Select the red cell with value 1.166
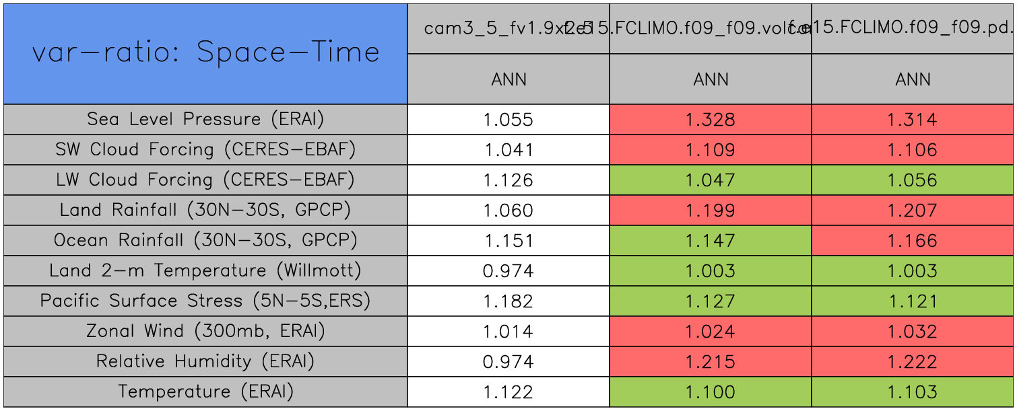 913,241
